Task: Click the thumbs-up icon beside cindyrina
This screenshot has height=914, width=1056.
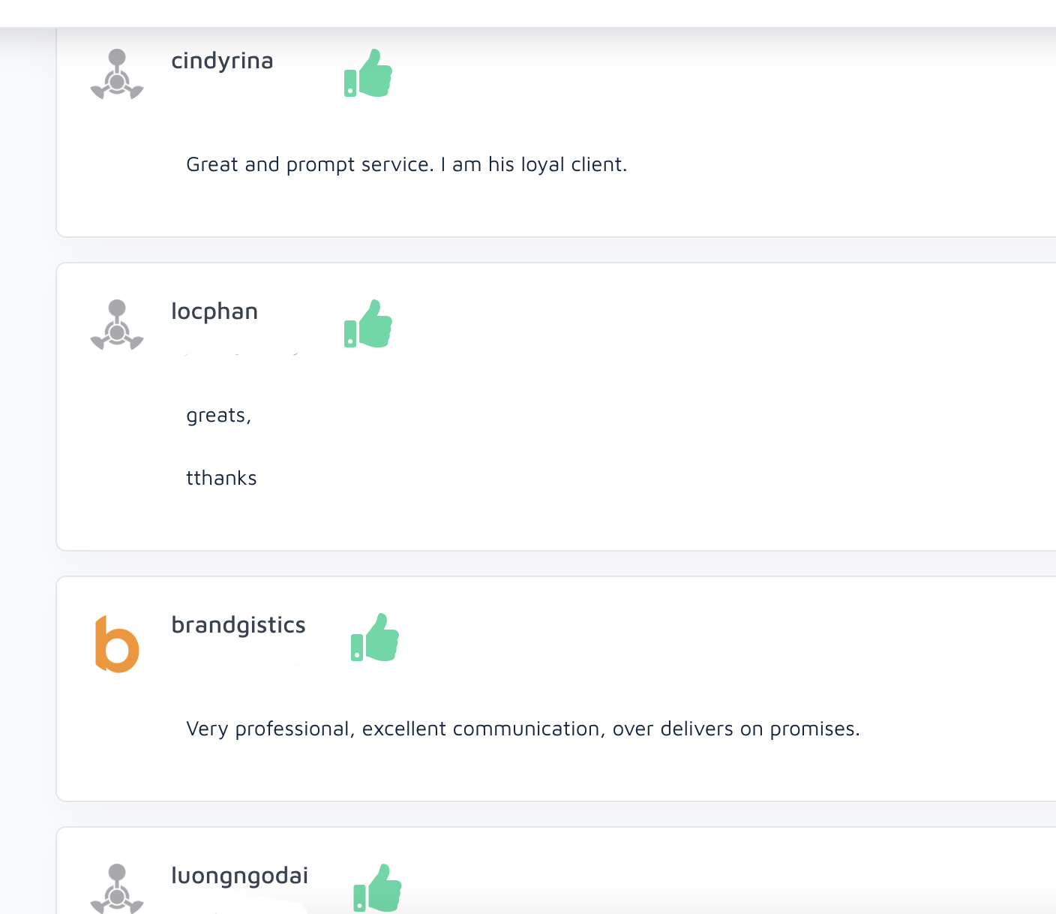Action: point(368,74)
